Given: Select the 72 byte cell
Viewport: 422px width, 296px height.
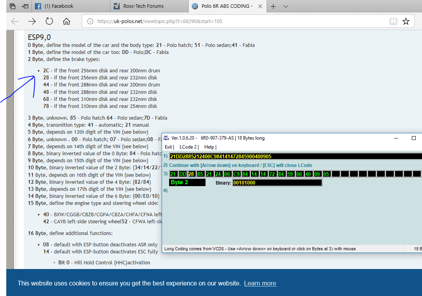Looking at the screenshot, I should point(272,174).
